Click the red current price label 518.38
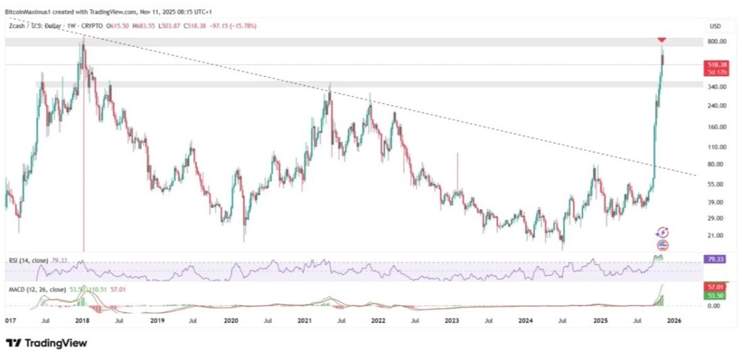 714,64
